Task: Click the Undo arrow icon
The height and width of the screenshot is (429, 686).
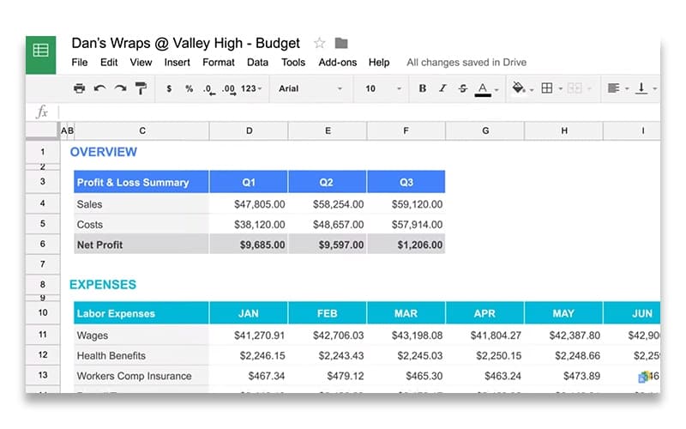Action: (99, 88)
